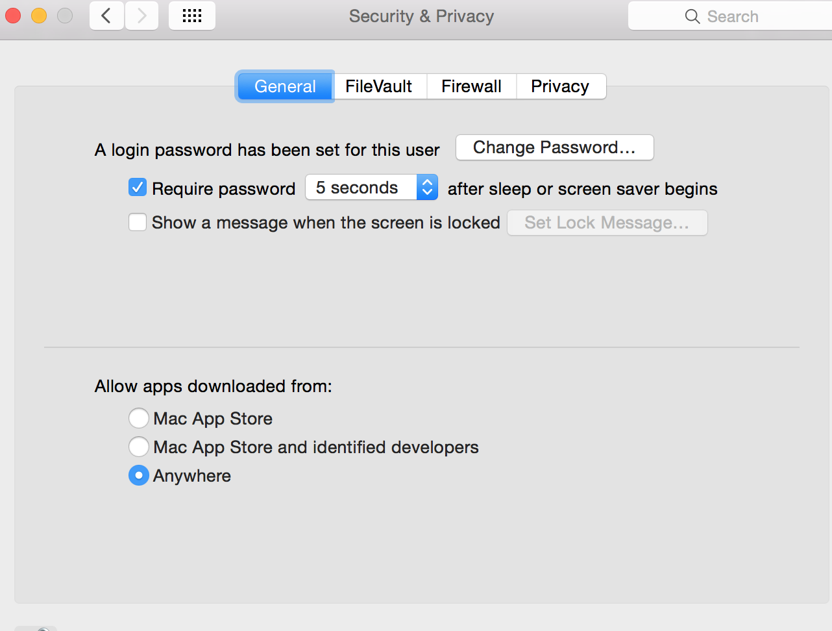Select the Mac App Store radio button
Image resolution: width=832 pixels, height=631 pixels.
pos(138,418)
